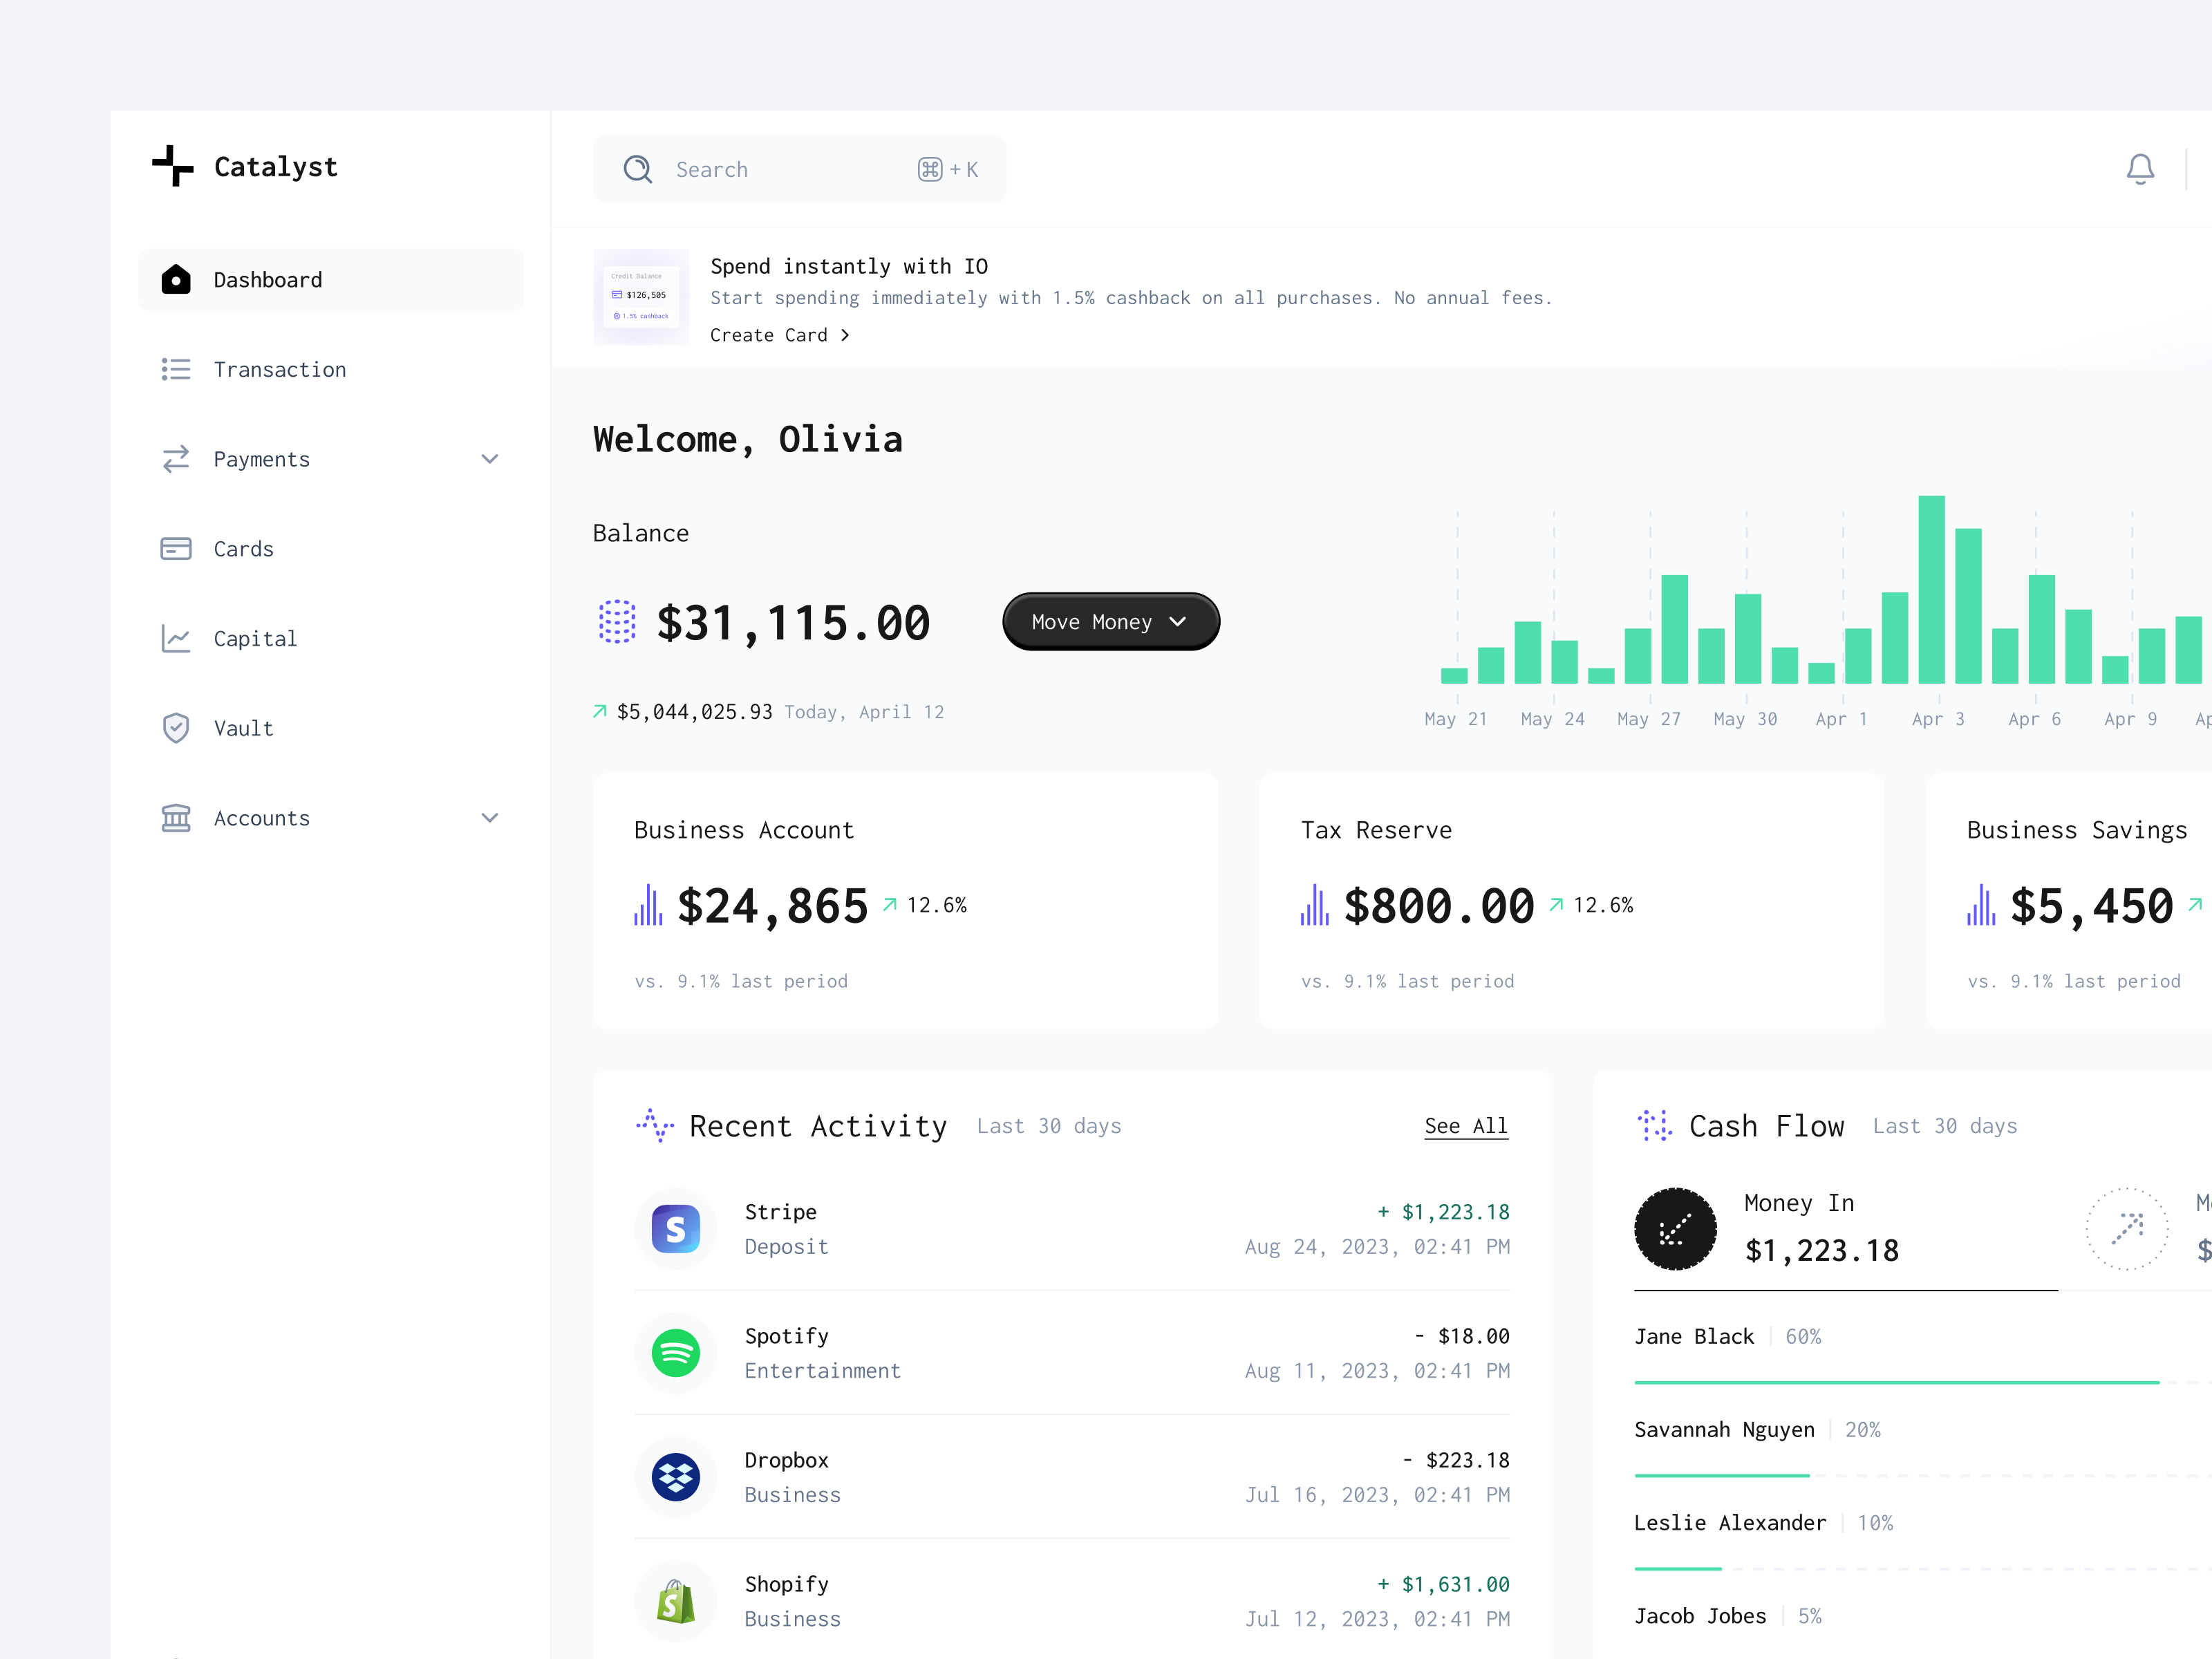Click the dashed-circle Money Out arrow icon

(x=2127, y=1229)
